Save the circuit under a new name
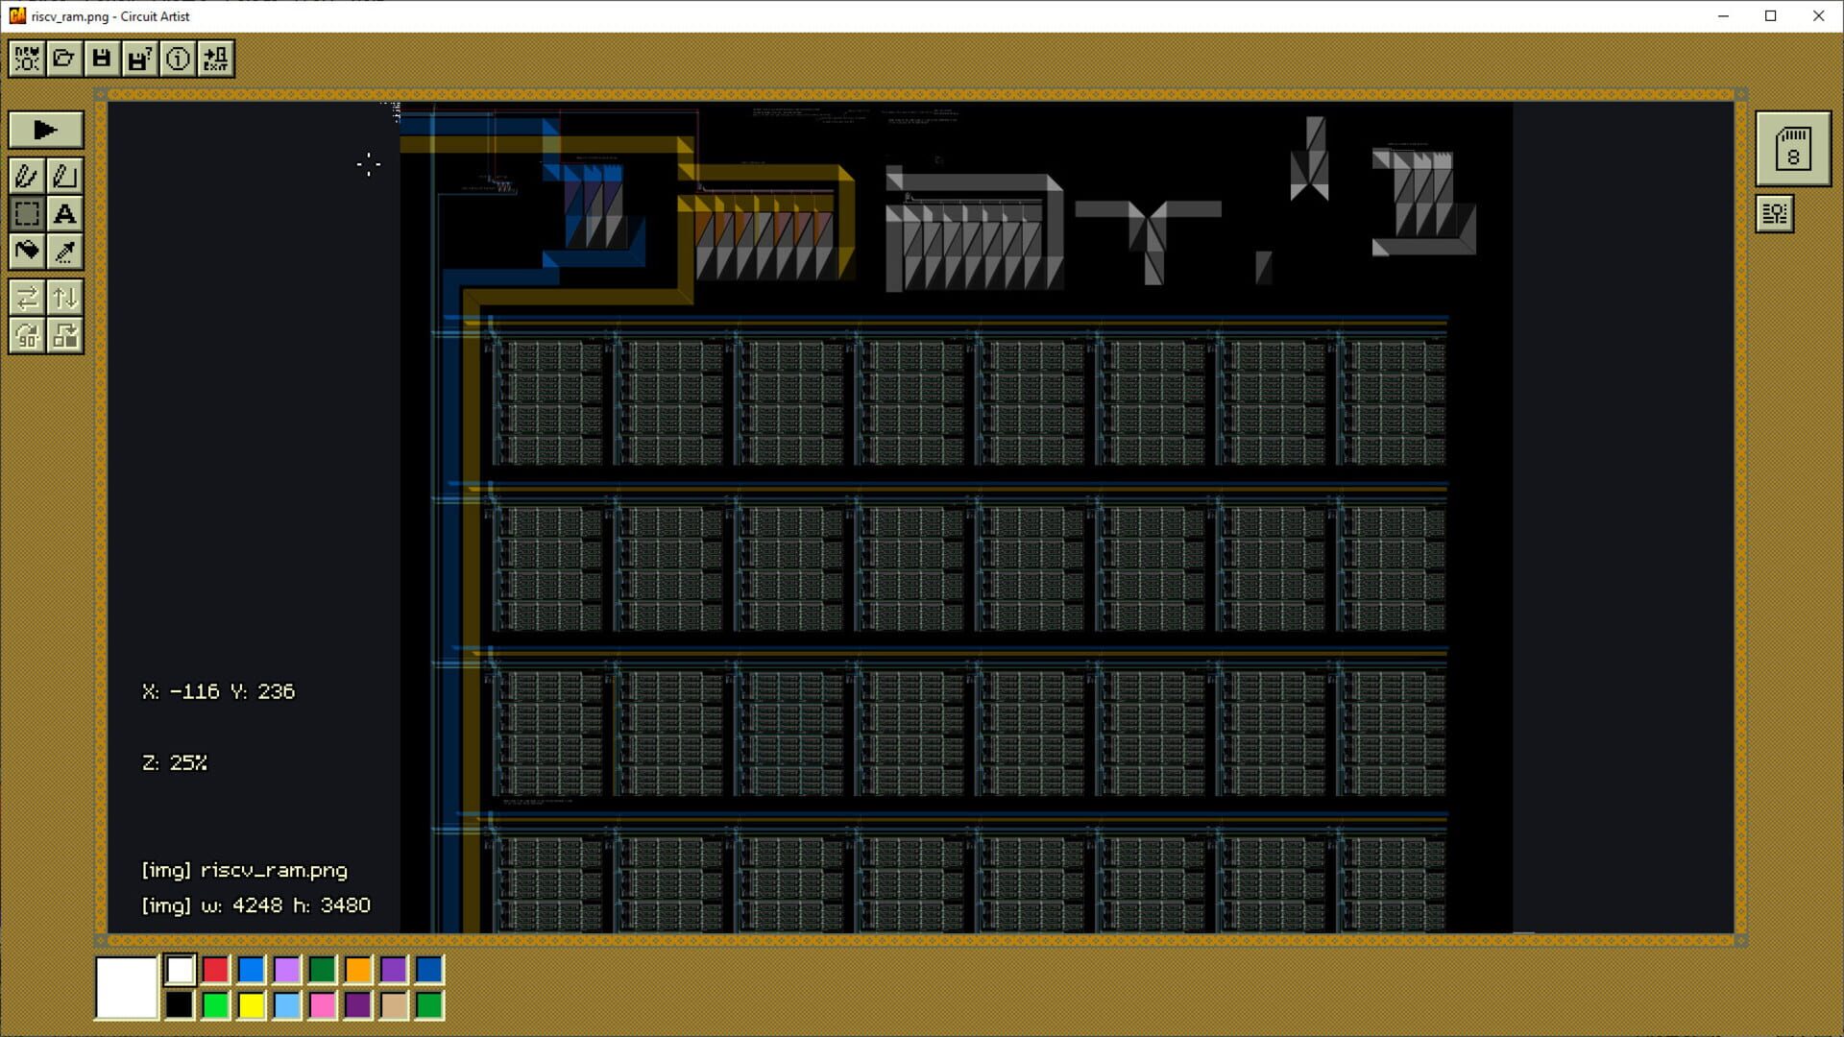The image size is (1844, 1037). tap(138, 59)
